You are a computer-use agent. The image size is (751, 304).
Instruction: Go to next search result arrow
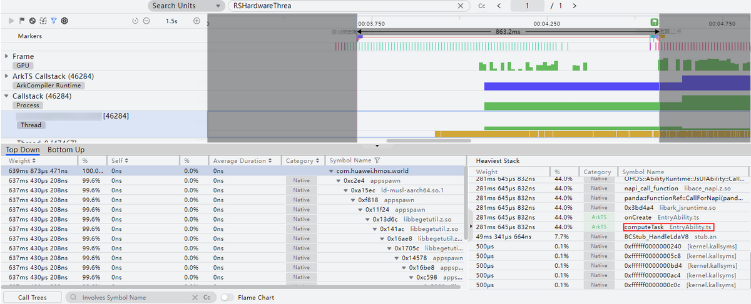(x=575, y=6)
